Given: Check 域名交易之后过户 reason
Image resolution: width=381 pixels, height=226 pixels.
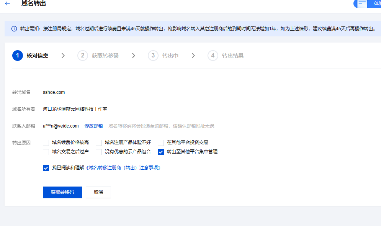Looking at the screenshot, I should 46,152.
